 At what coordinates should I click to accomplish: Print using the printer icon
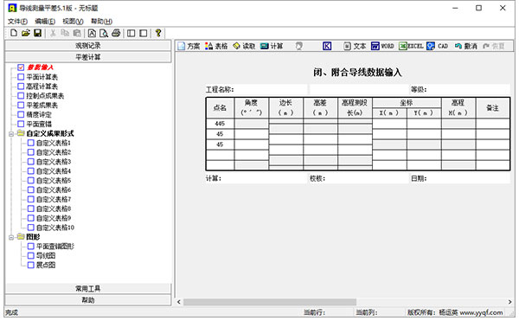click(x=116, y=33)
